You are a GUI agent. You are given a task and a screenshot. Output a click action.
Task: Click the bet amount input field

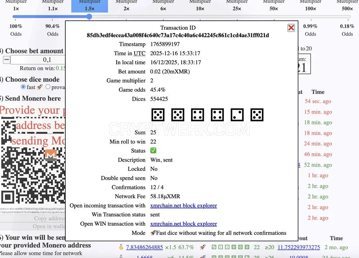38,60
